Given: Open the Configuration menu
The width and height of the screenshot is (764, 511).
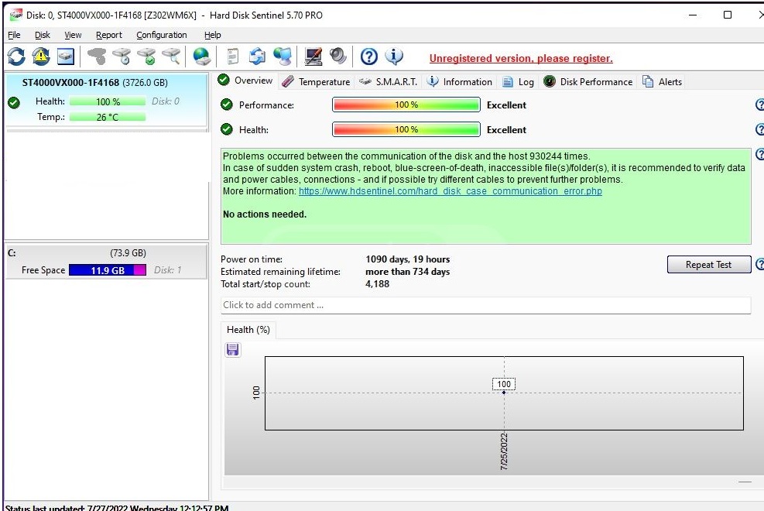Looking at the screenshot, I should [x=161, y=35].
